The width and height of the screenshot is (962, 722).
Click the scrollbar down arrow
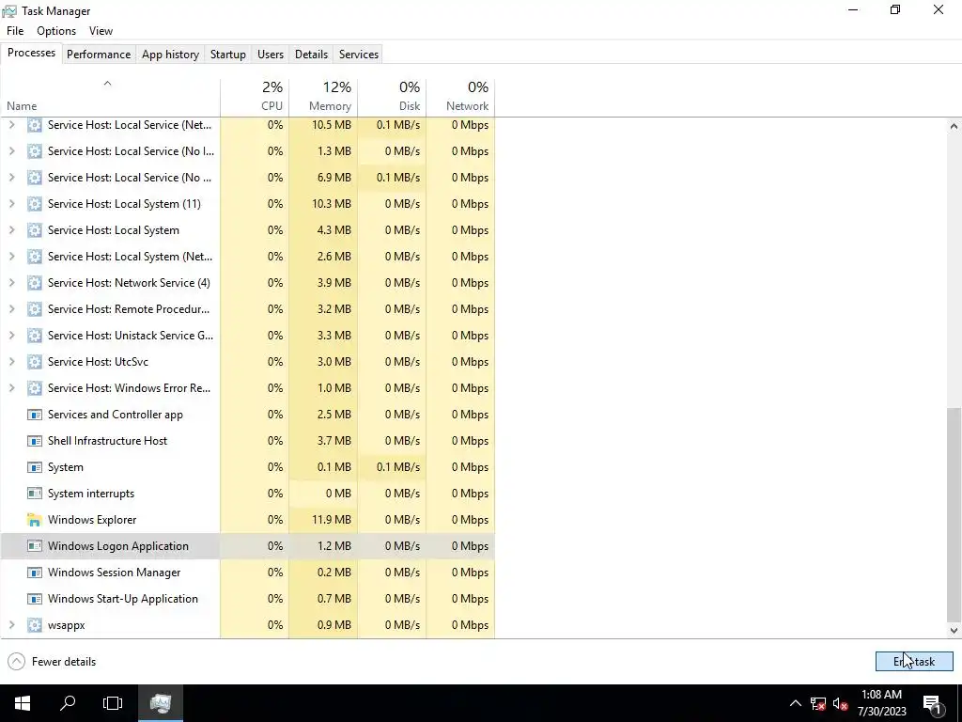click(954, 630)
